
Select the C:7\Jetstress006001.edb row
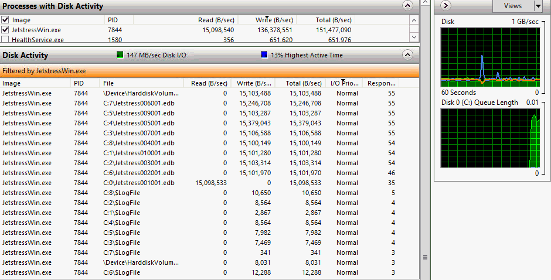[210, 103]
